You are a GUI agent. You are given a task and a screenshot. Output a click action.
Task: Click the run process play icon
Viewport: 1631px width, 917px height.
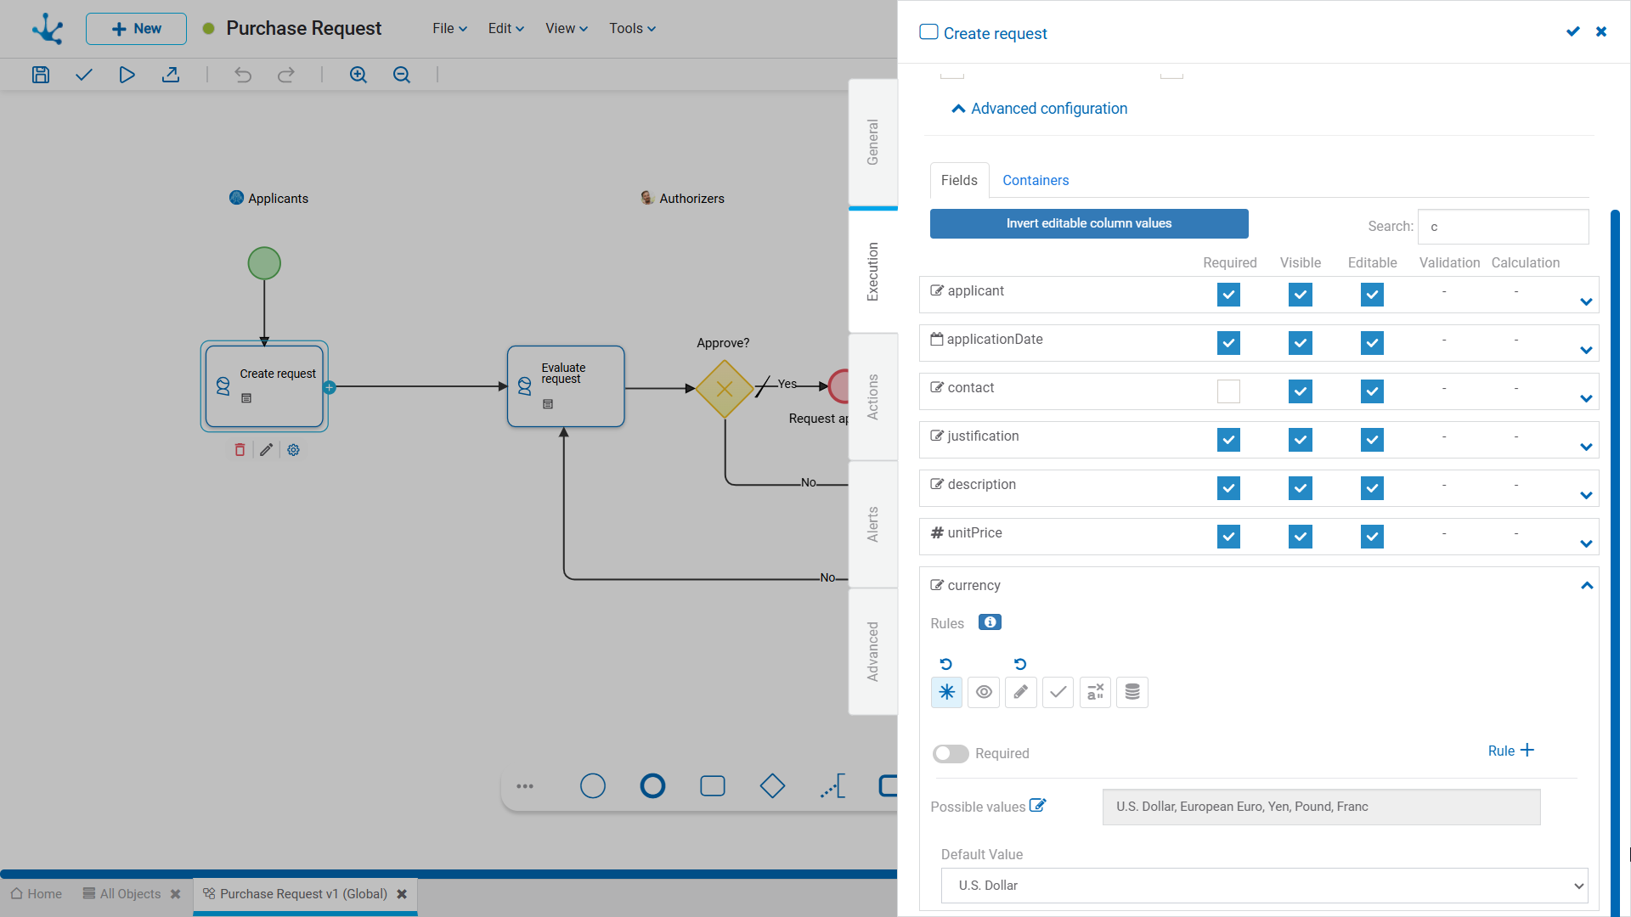coord(127,75)
